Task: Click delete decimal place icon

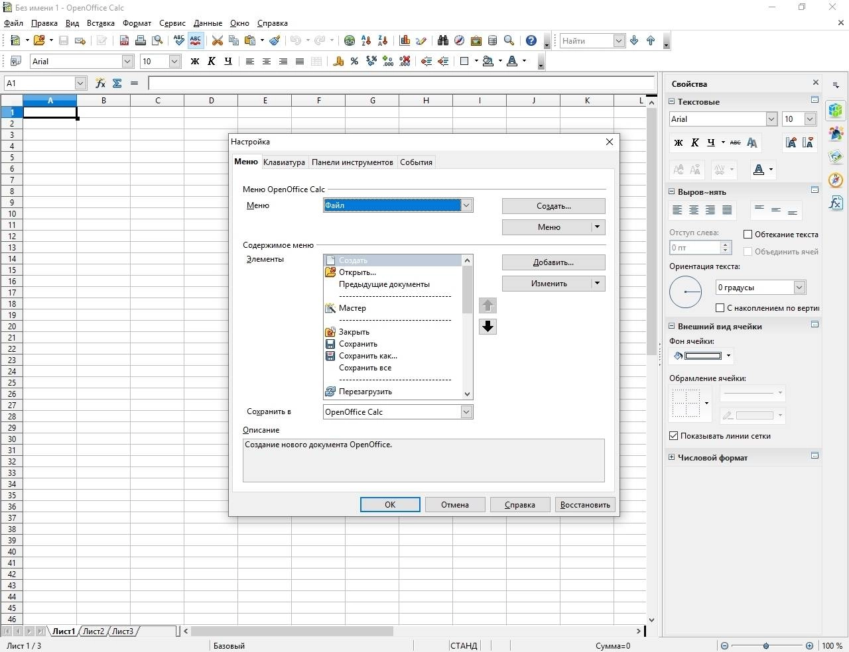Action: (405, 61)
